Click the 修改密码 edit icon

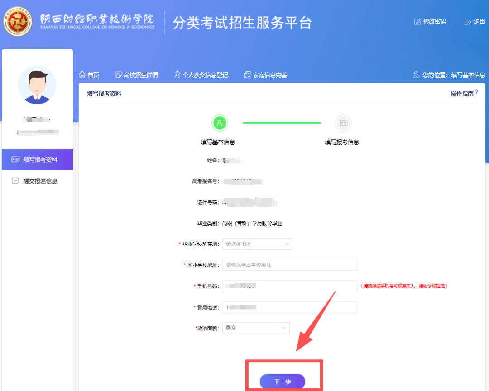[417, 22]
